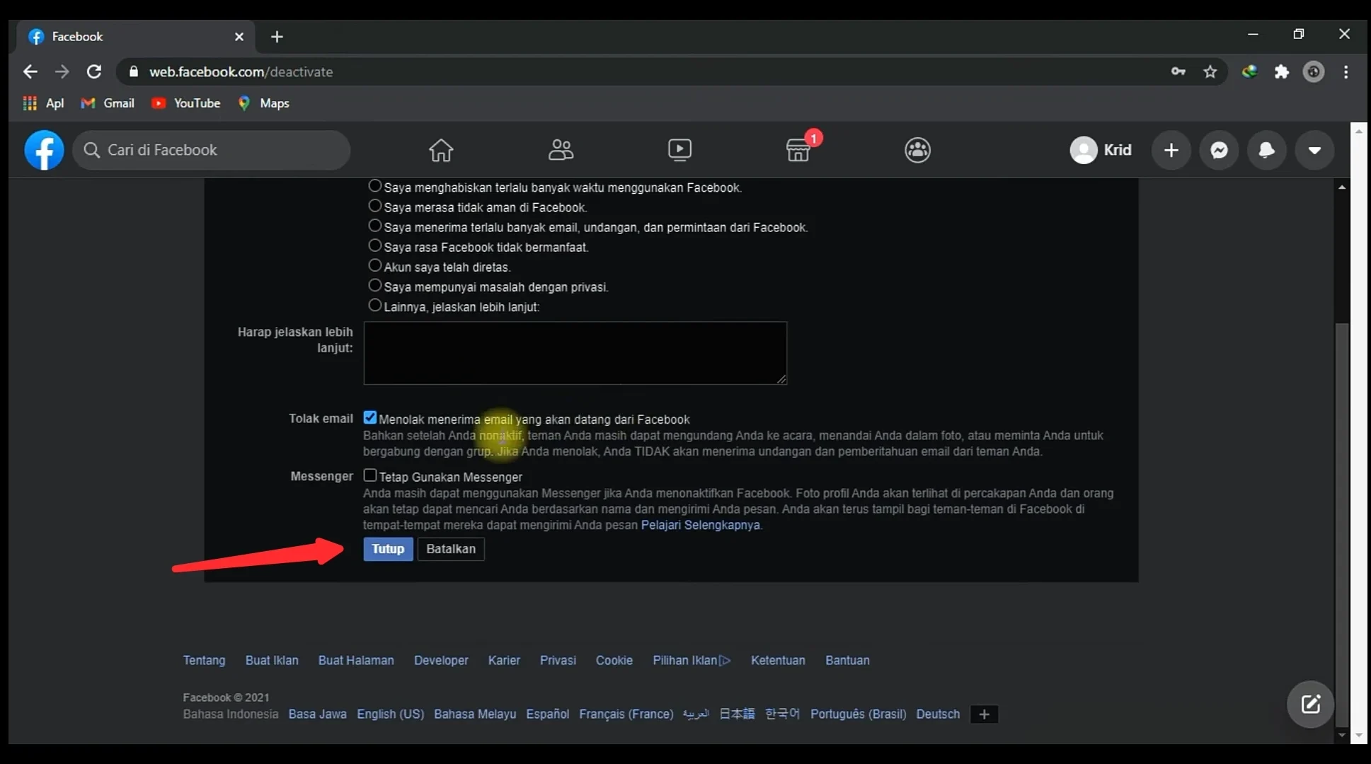Click the browser forward arrow

click(x=62, y=71)
